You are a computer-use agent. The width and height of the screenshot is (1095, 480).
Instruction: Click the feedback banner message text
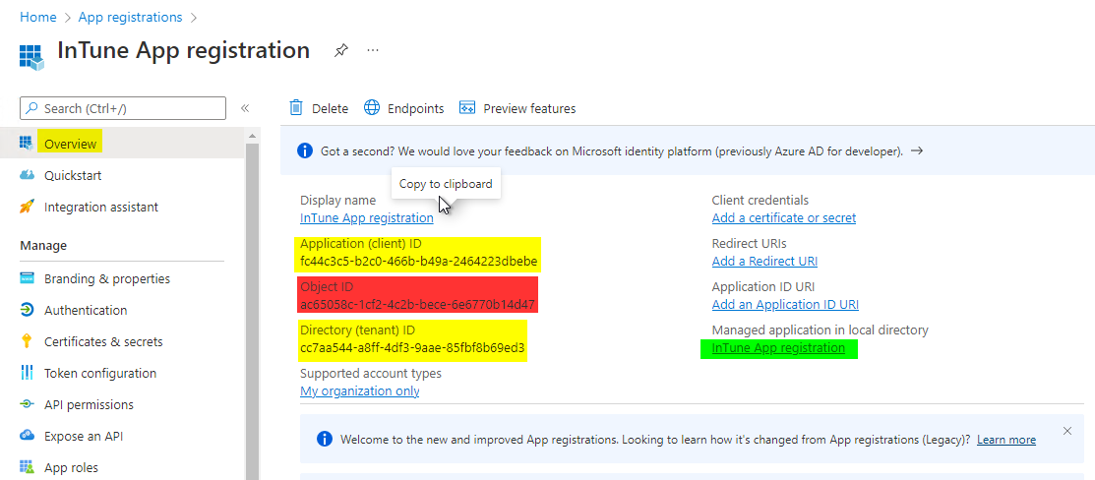click(x=612, y=150)
